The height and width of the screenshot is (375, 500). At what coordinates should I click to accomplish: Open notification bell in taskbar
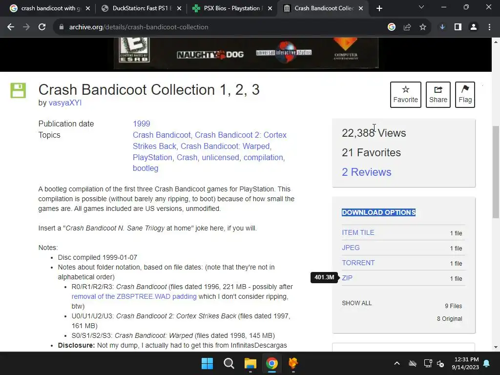487,363
